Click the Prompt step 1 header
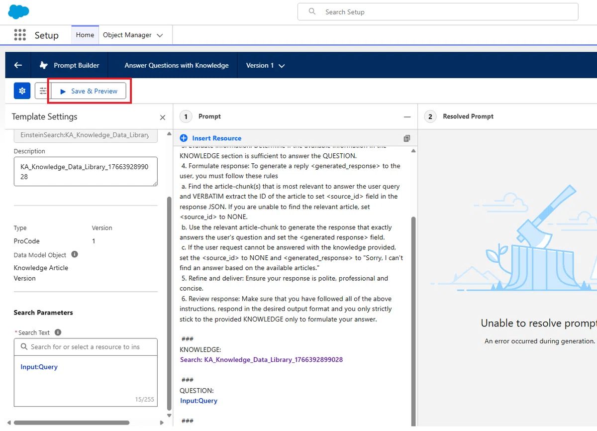Image resolution: width=597 pixels, height=431 pixels. coord(209,116)
